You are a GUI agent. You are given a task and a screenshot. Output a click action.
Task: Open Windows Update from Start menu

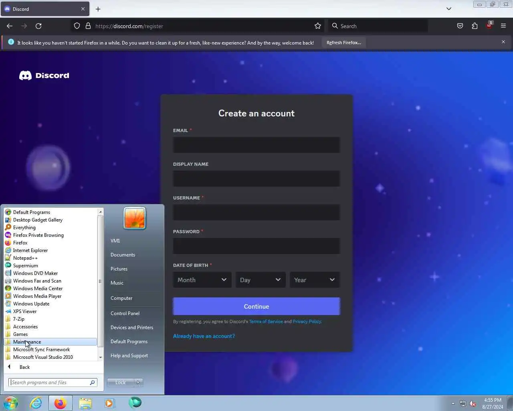click(50, 304)
